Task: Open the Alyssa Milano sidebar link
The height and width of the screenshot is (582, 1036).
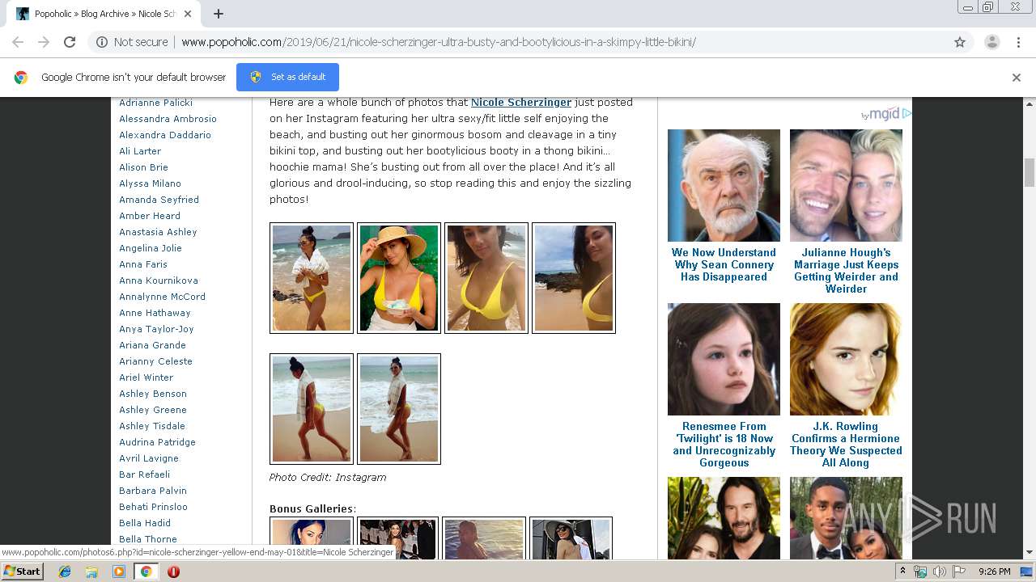Action: coord(151,183)
